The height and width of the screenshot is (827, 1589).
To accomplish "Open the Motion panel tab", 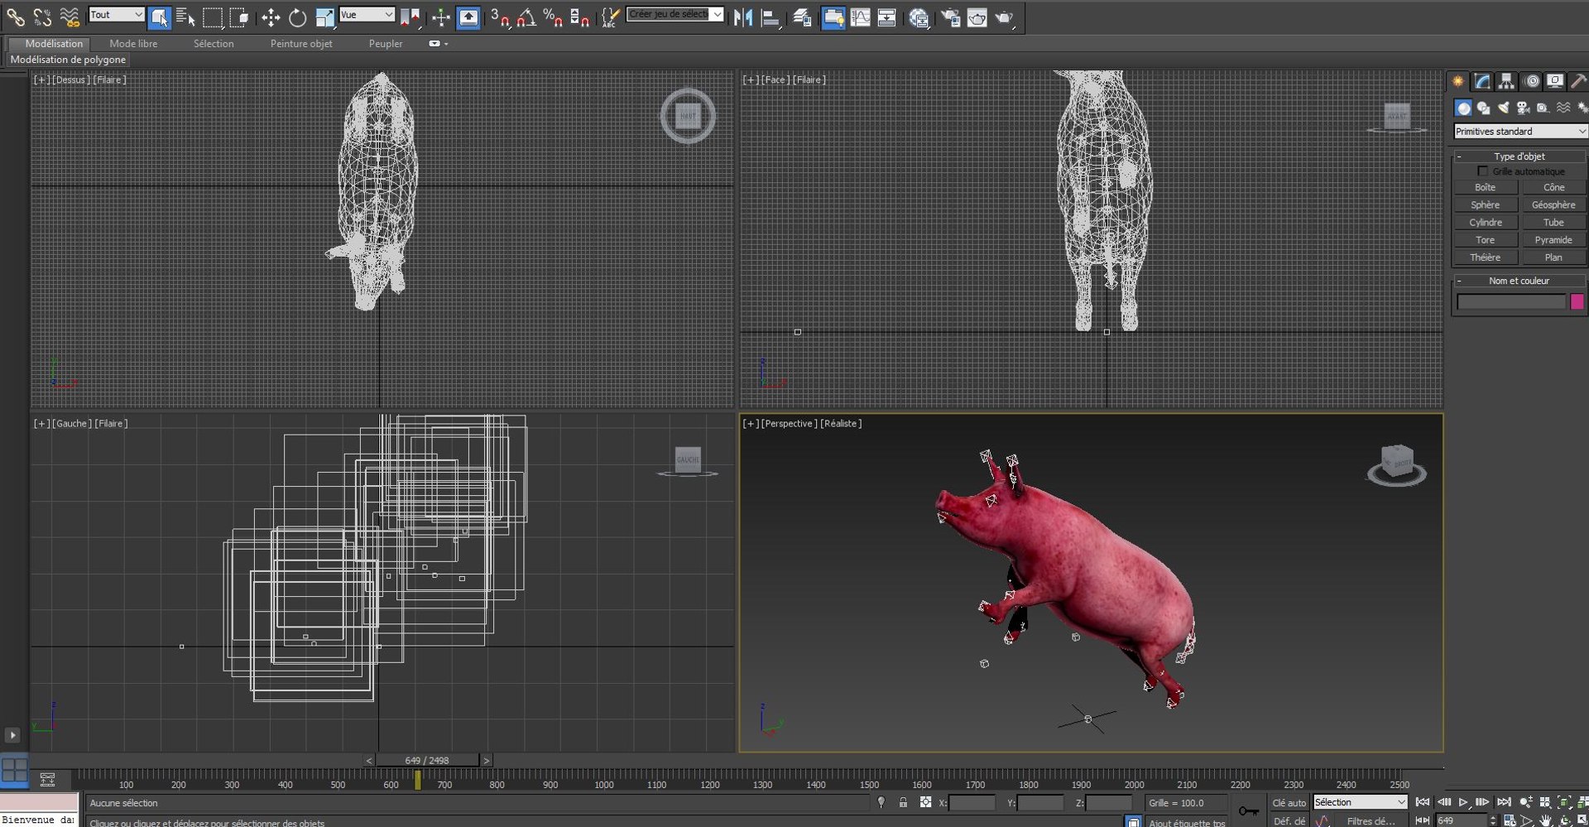I will point(1532,81).
